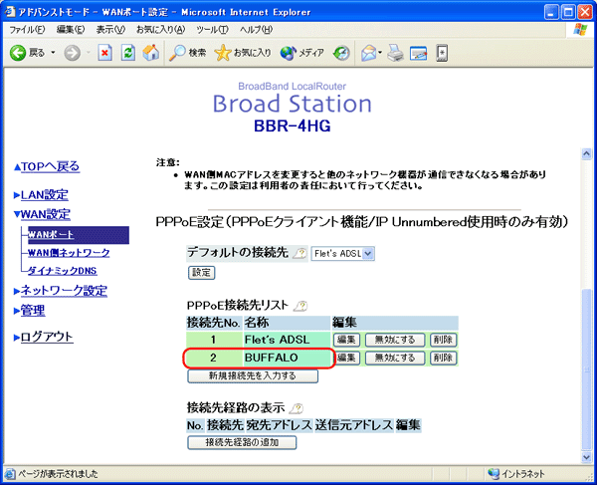Click 新規接続先を入力する button
The image size is (597, 485).
[x=253, y=376]
